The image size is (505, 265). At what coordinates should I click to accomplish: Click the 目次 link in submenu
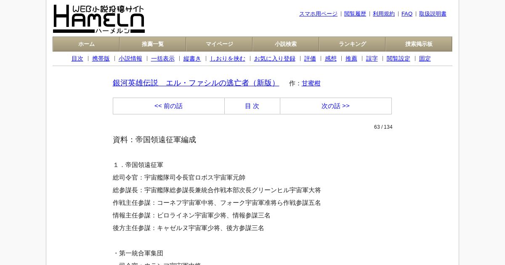point(77,59)
